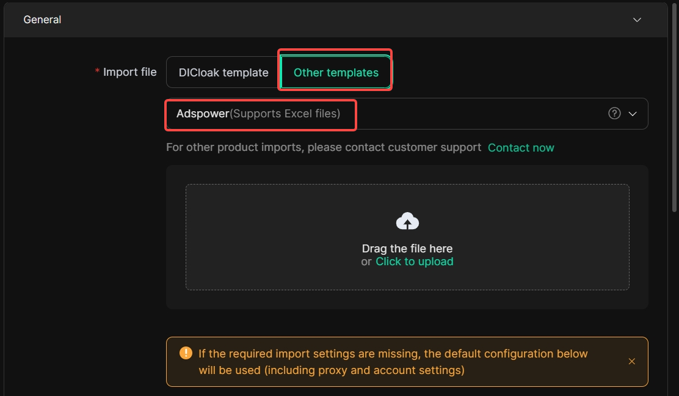Click the Drag the file here text

coord(407,249)
